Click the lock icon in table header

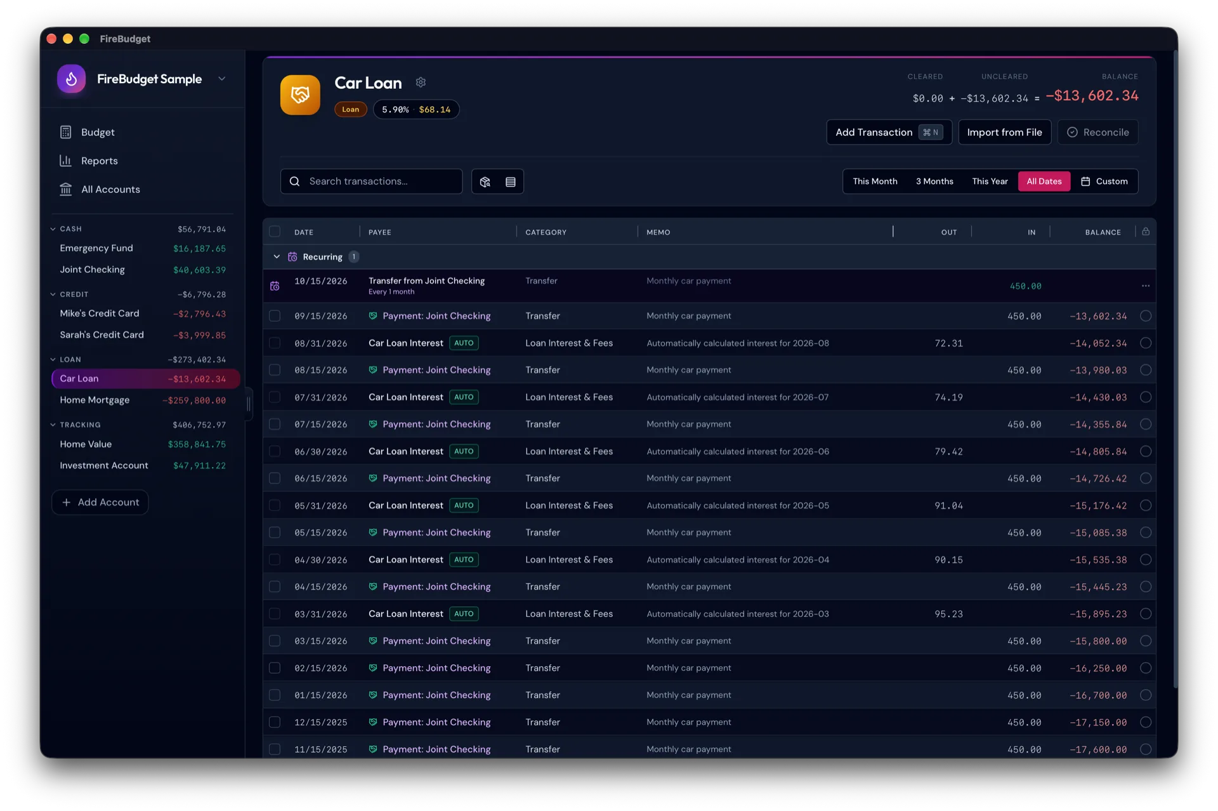(1146, 232)
